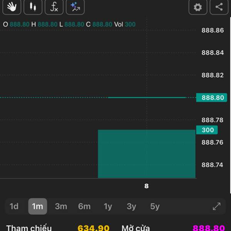Screen dimensions: 231x231
Task: Click the 888.80 current price tag
Action: click(x=211, y=97)
